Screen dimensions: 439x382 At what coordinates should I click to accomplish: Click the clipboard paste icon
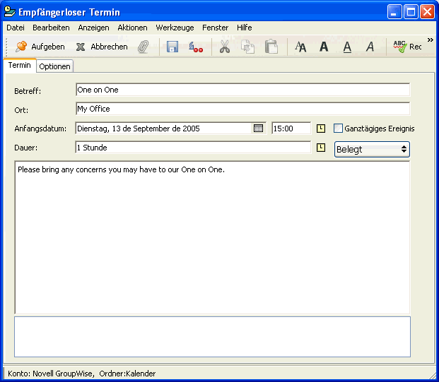tap(271, 47)
